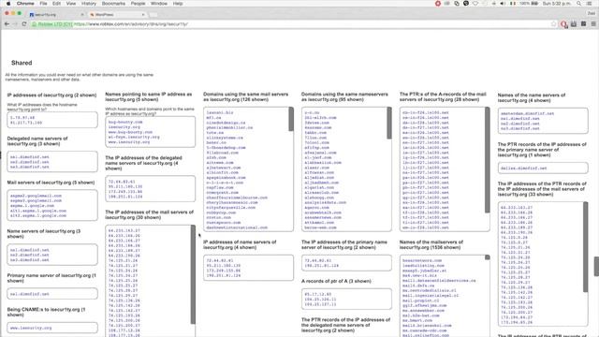Open the alt2.aspmx.l.google.com link
The width and height of the screenshot is (599, 337).
point(38,215)
